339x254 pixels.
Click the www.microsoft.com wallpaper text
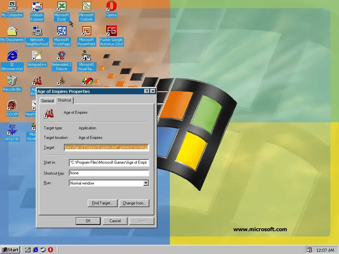[x=260, y=230]
